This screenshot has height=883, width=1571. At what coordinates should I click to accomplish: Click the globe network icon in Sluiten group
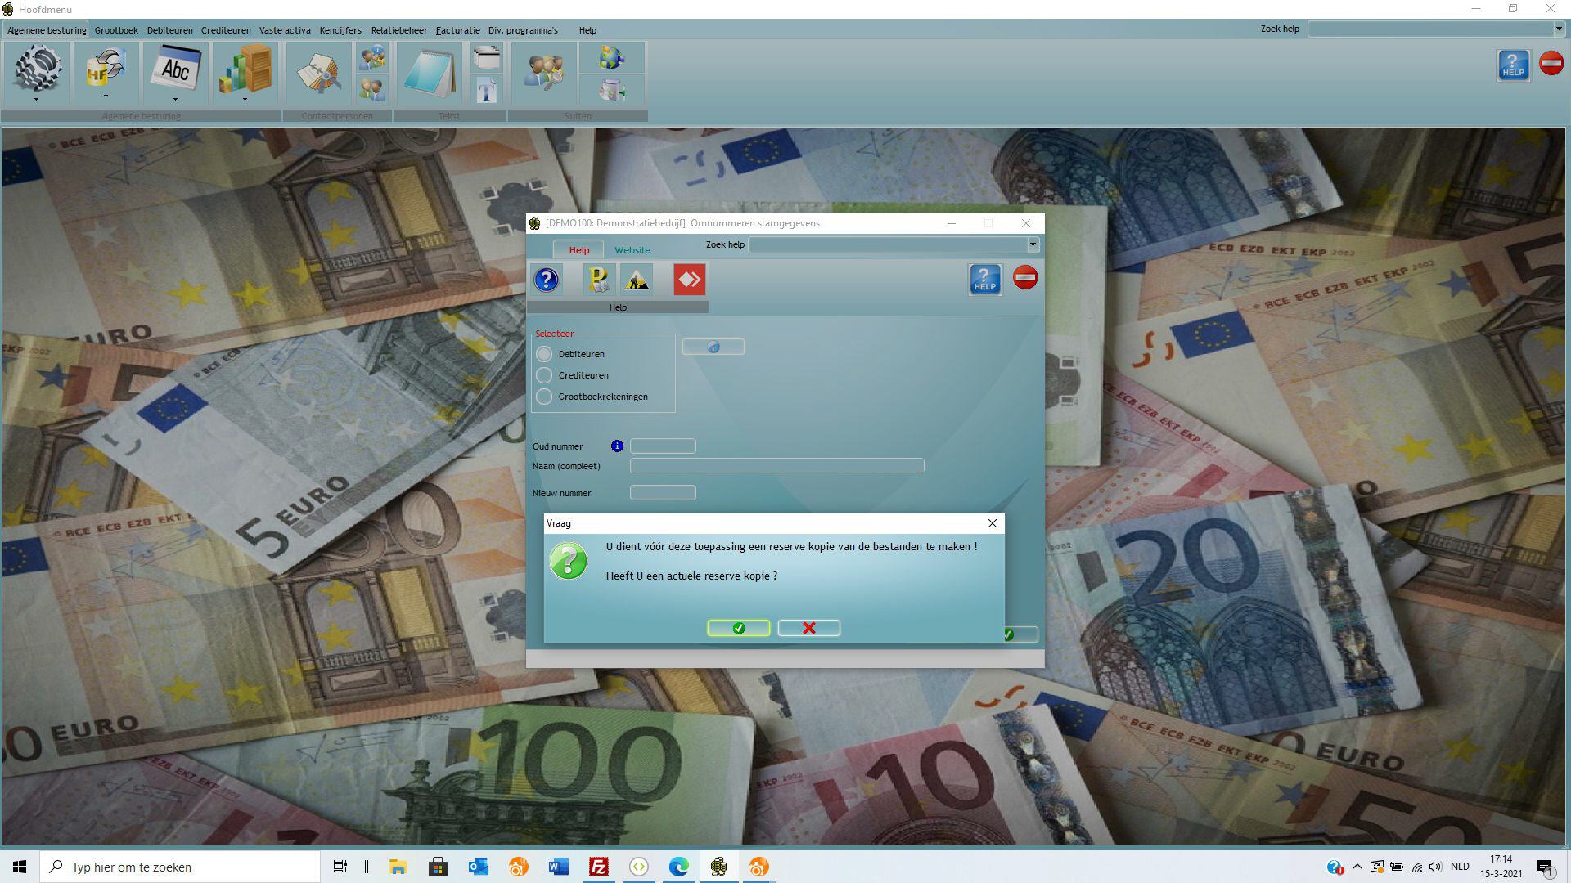611,58
